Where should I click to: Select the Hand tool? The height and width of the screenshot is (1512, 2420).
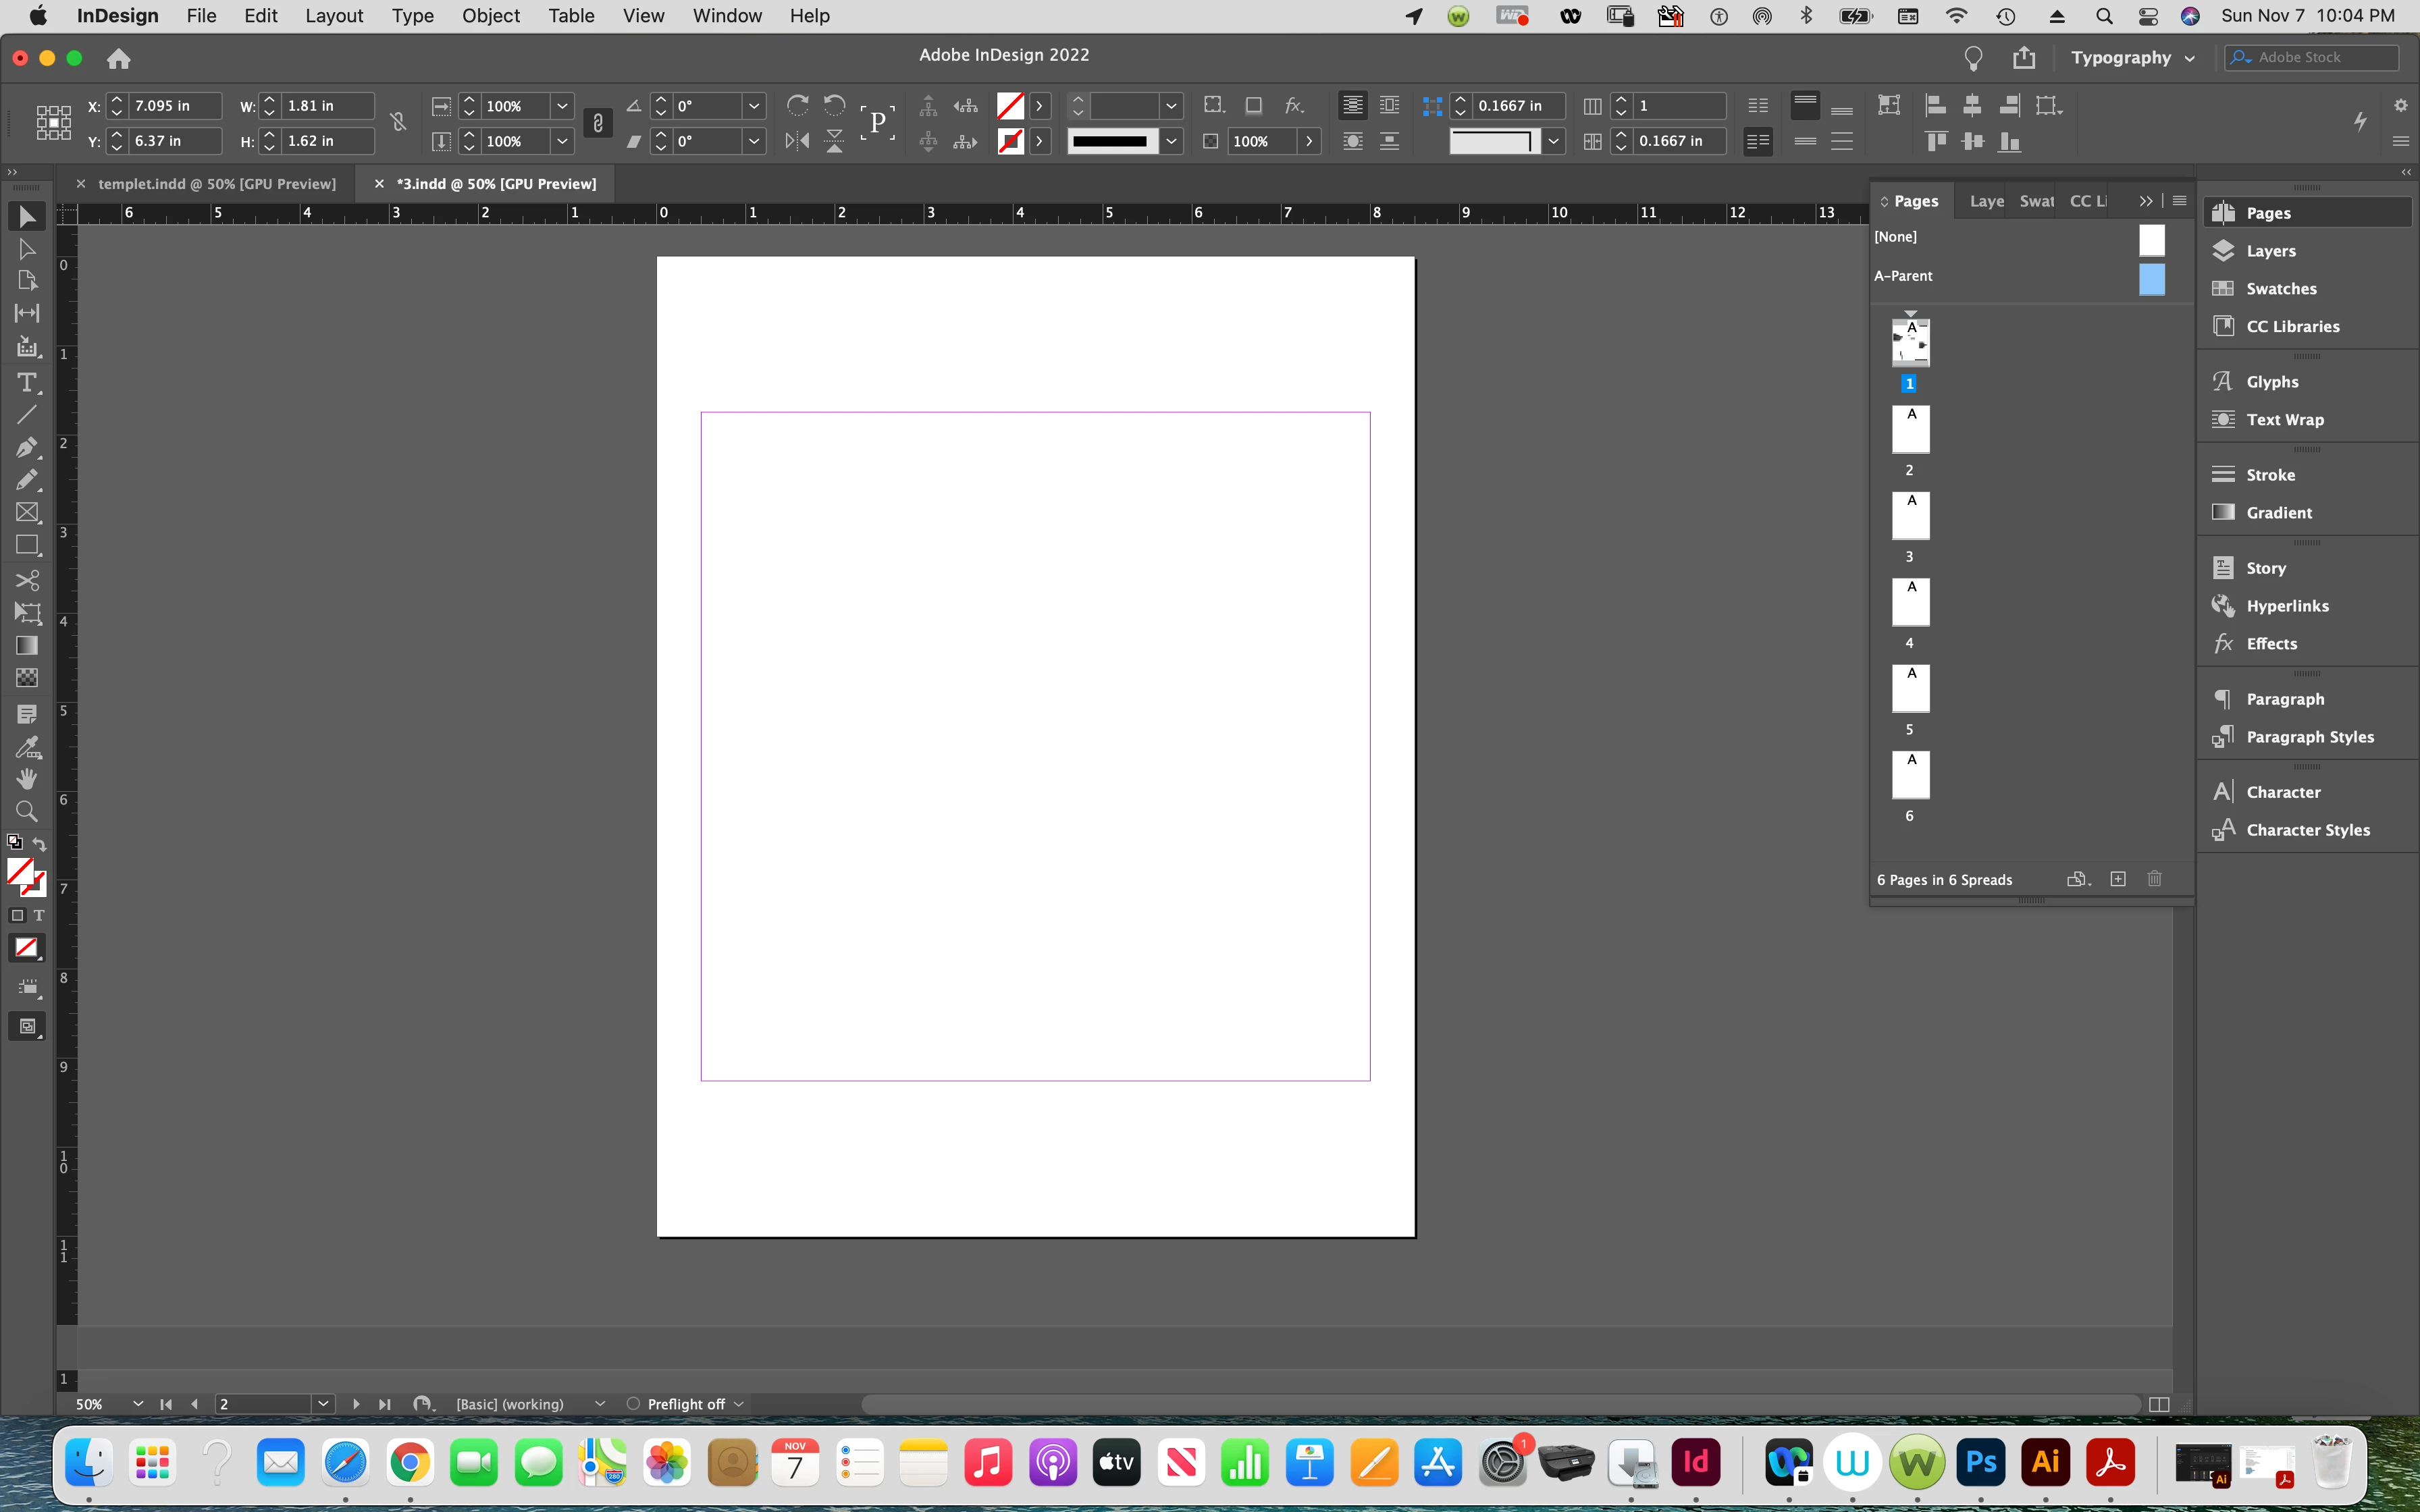coord(27,778)
